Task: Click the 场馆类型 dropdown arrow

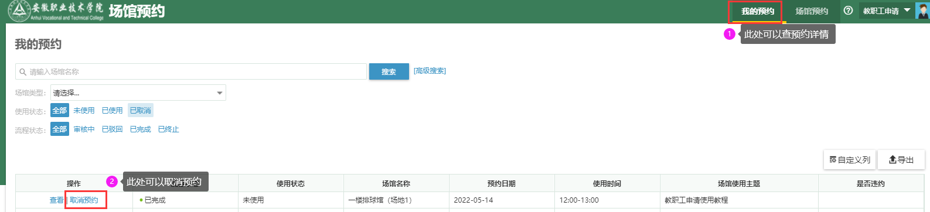Action: click(x=220, y=93)
